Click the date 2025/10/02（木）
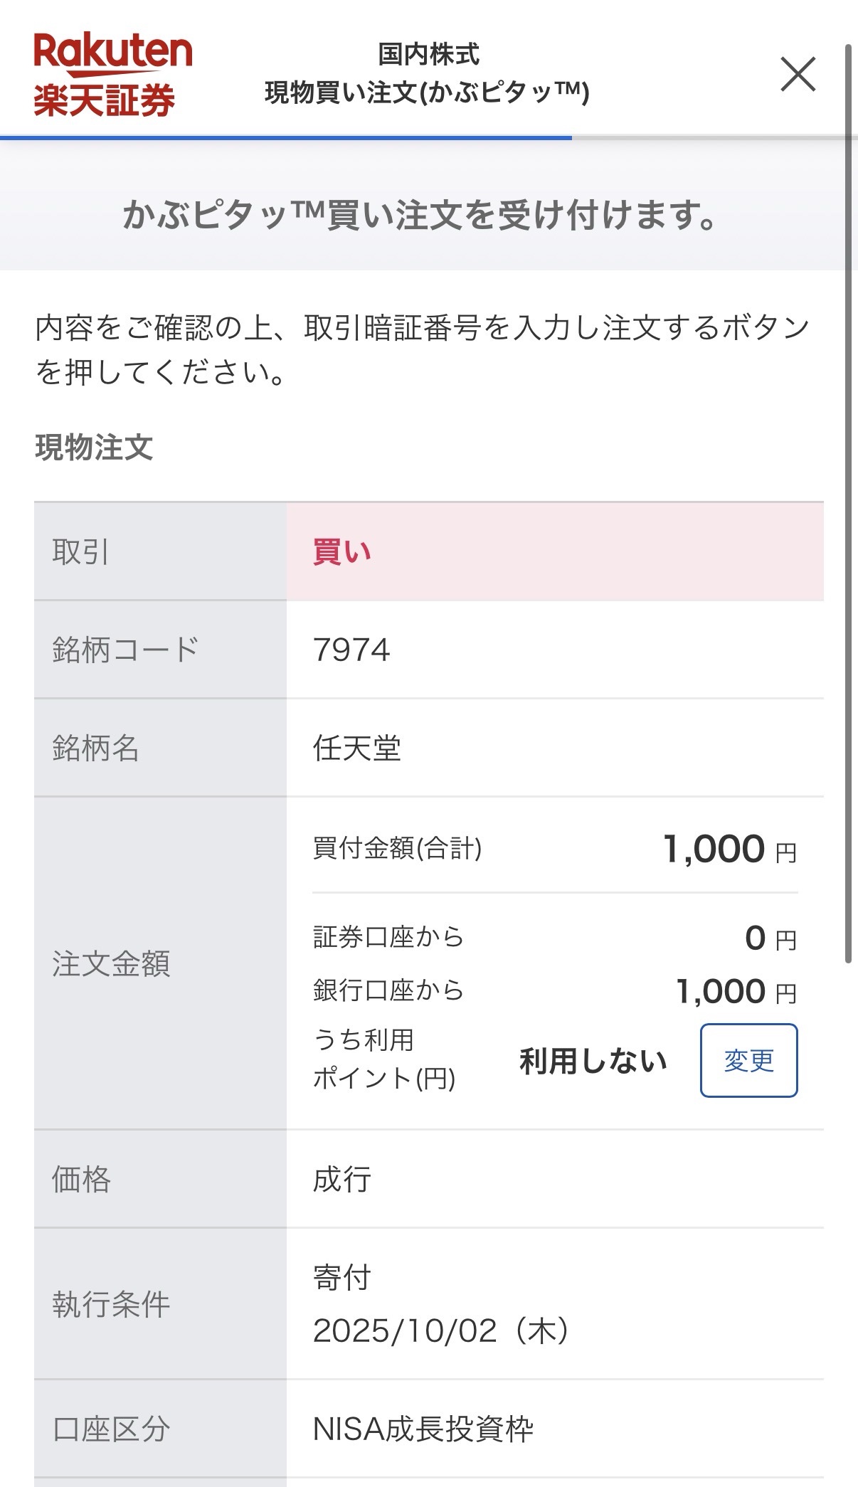Image resolution: width=858 pixels, height=1487 pixels. 441,1330
